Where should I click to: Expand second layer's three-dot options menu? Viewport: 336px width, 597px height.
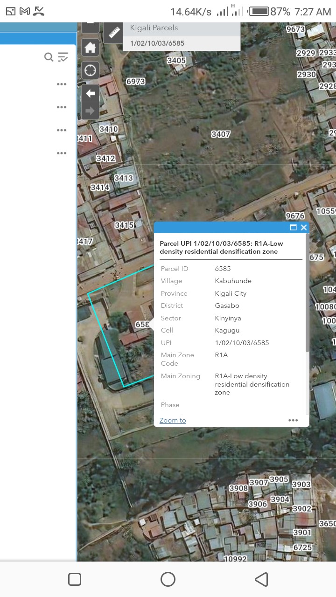(x=62, y=107)
